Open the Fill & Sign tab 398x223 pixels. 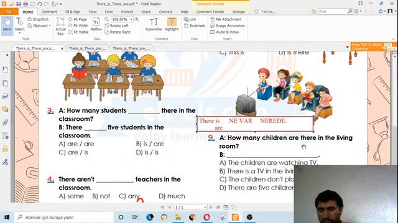(x=73, y=12)
